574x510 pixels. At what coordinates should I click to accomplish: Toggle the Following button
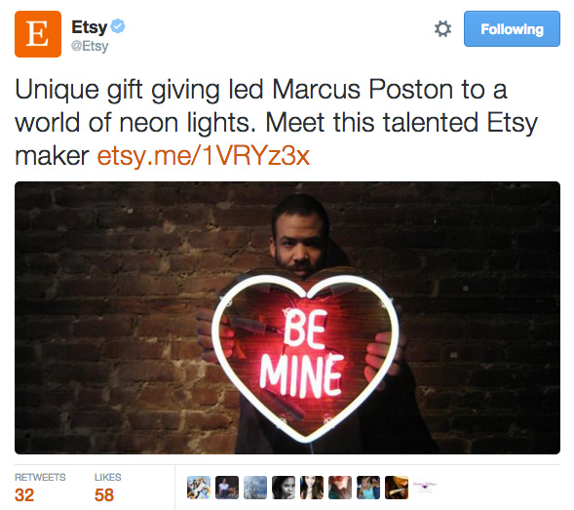tap(512, 29)
